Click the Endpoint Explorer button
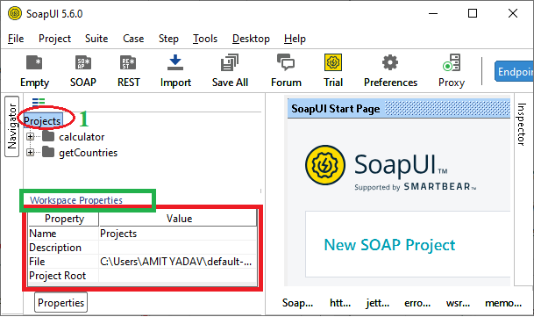The height and width of the screenshot is (317, 534). click(514, 71)
